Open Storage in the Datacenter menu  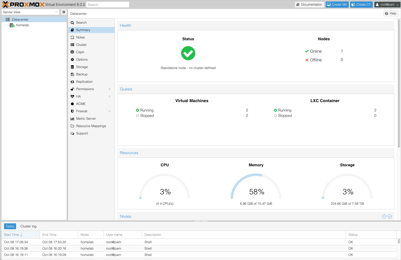pyautogui.click(x=91, y=67)
